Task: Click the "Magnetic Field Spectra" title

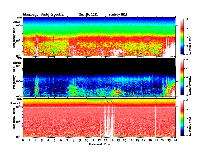Action: pos(43,14)
